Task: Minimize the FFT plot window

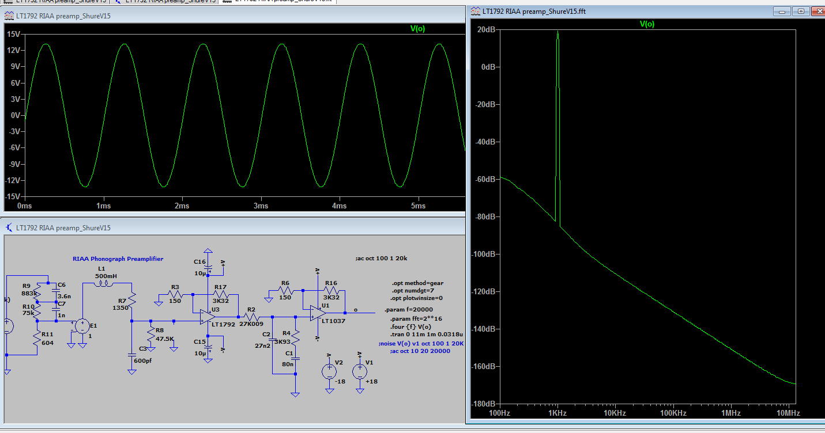Action: [781, 10]
